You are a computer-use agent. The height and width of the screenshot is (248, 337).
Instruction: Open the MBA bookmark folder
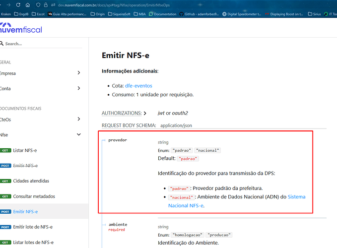click(x=139, y=14)
